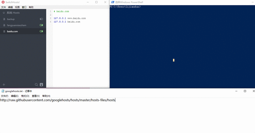Screen dimensions: 255x133
Task: Click the add hosts plus icon
Action: click(x=4, y=85)
